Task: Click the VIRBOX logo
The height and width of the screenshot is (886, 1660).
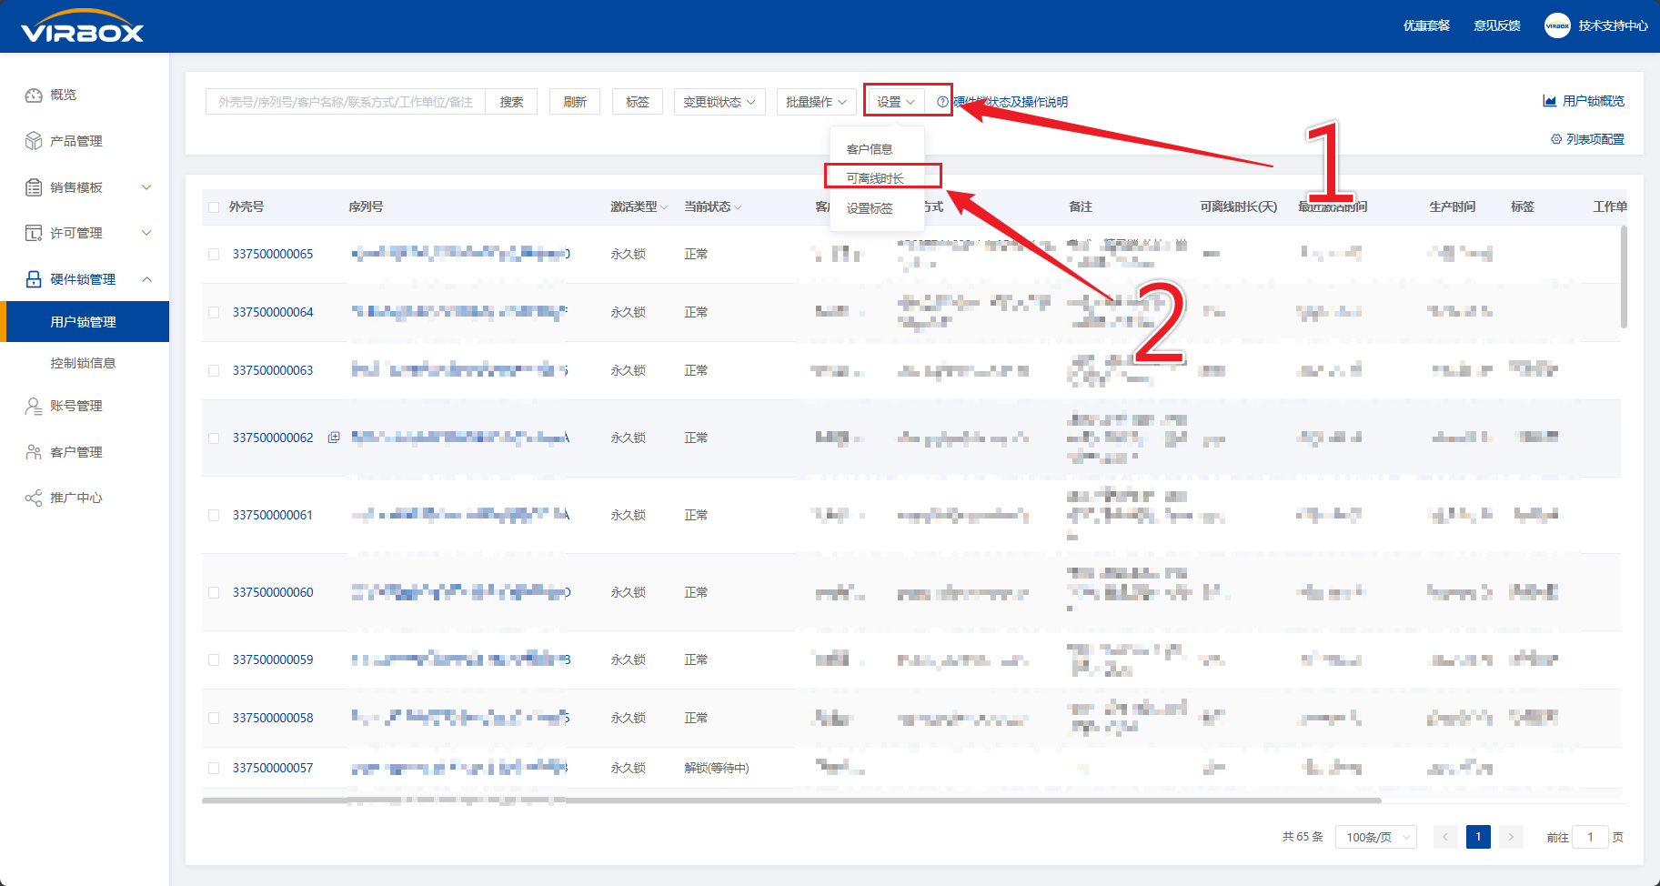Action: [82, 26]
